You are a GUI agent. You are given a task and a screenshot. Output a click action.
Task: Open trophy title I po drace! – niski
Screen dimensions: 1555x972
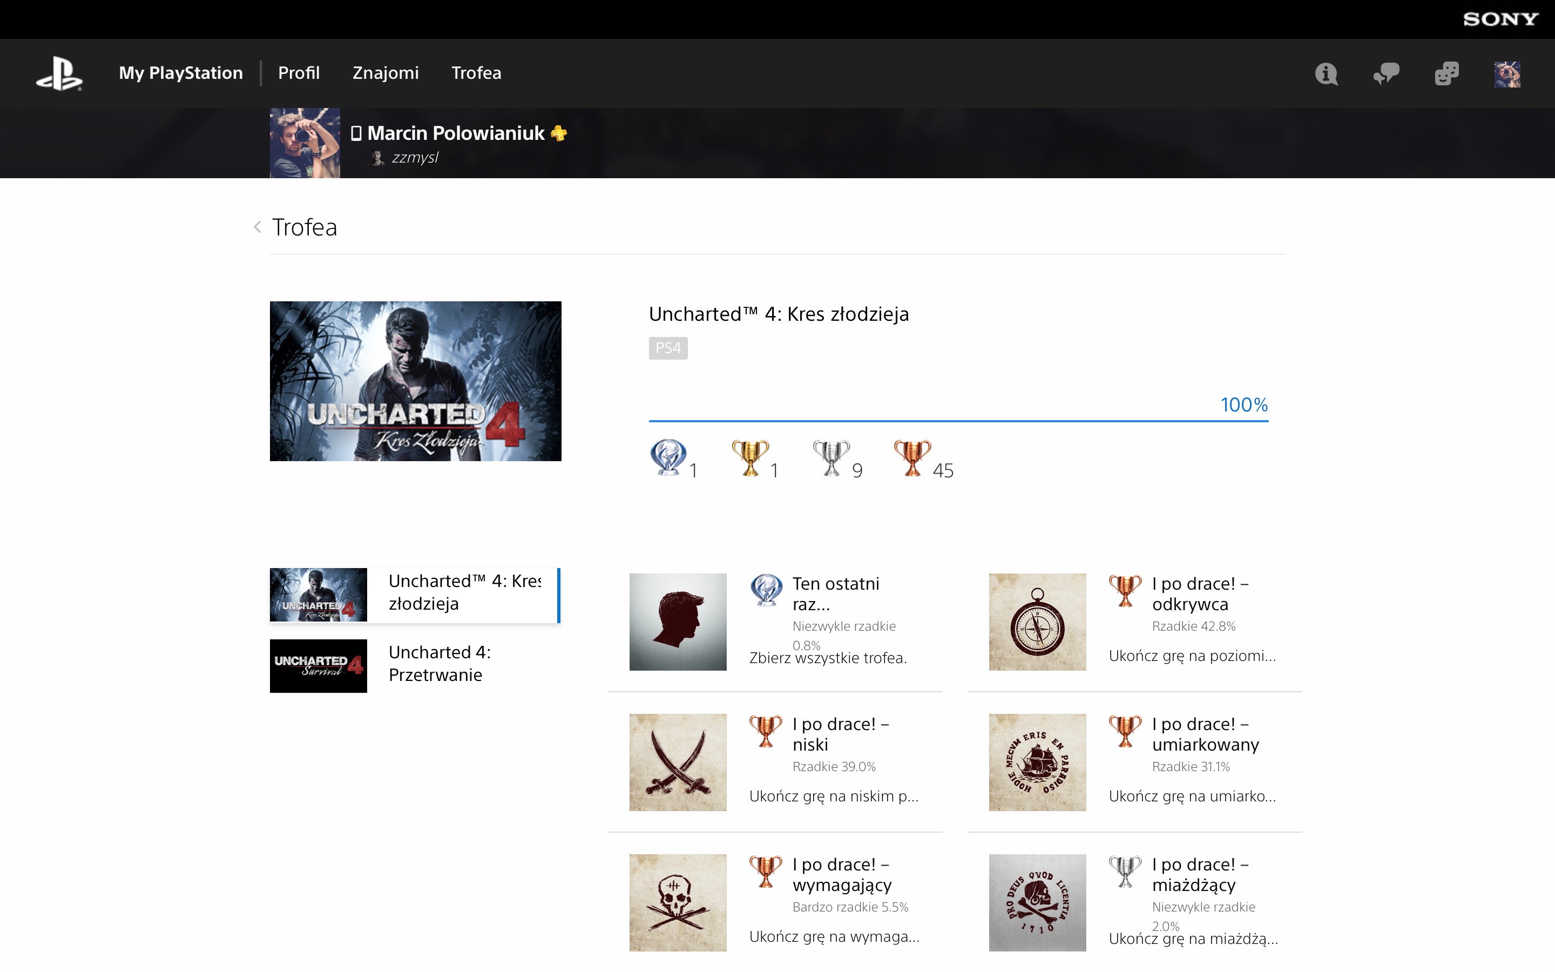pyautogui.click(x=841, y=734)
